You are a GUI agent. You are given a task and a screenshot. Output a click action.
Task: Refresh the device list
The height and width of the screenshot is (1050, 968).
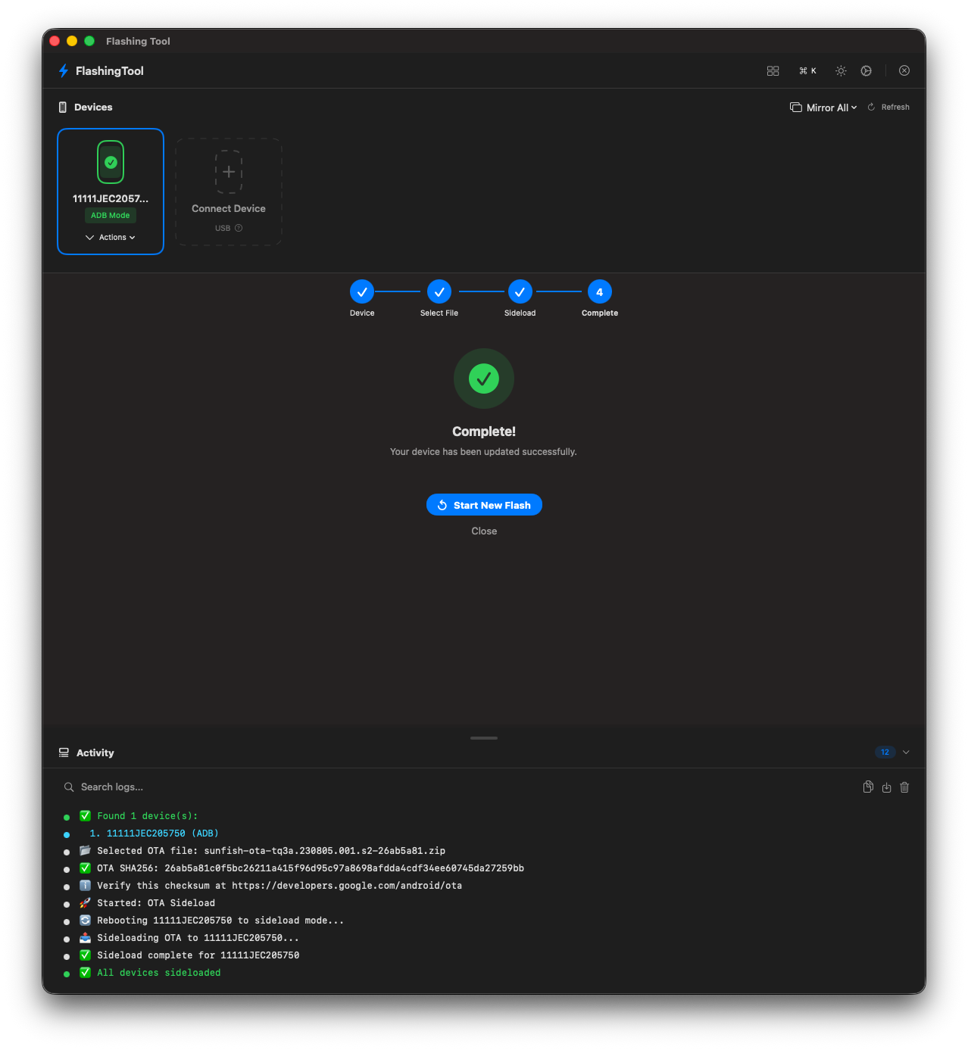coord(888,107)
